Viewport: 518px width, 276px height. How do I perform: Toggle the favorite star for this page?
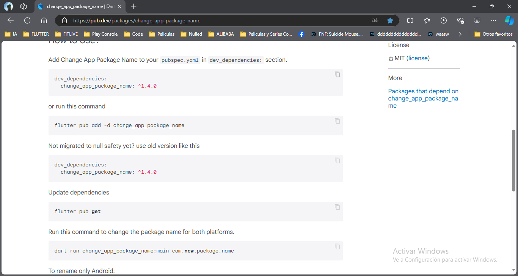tap(390, 20)
